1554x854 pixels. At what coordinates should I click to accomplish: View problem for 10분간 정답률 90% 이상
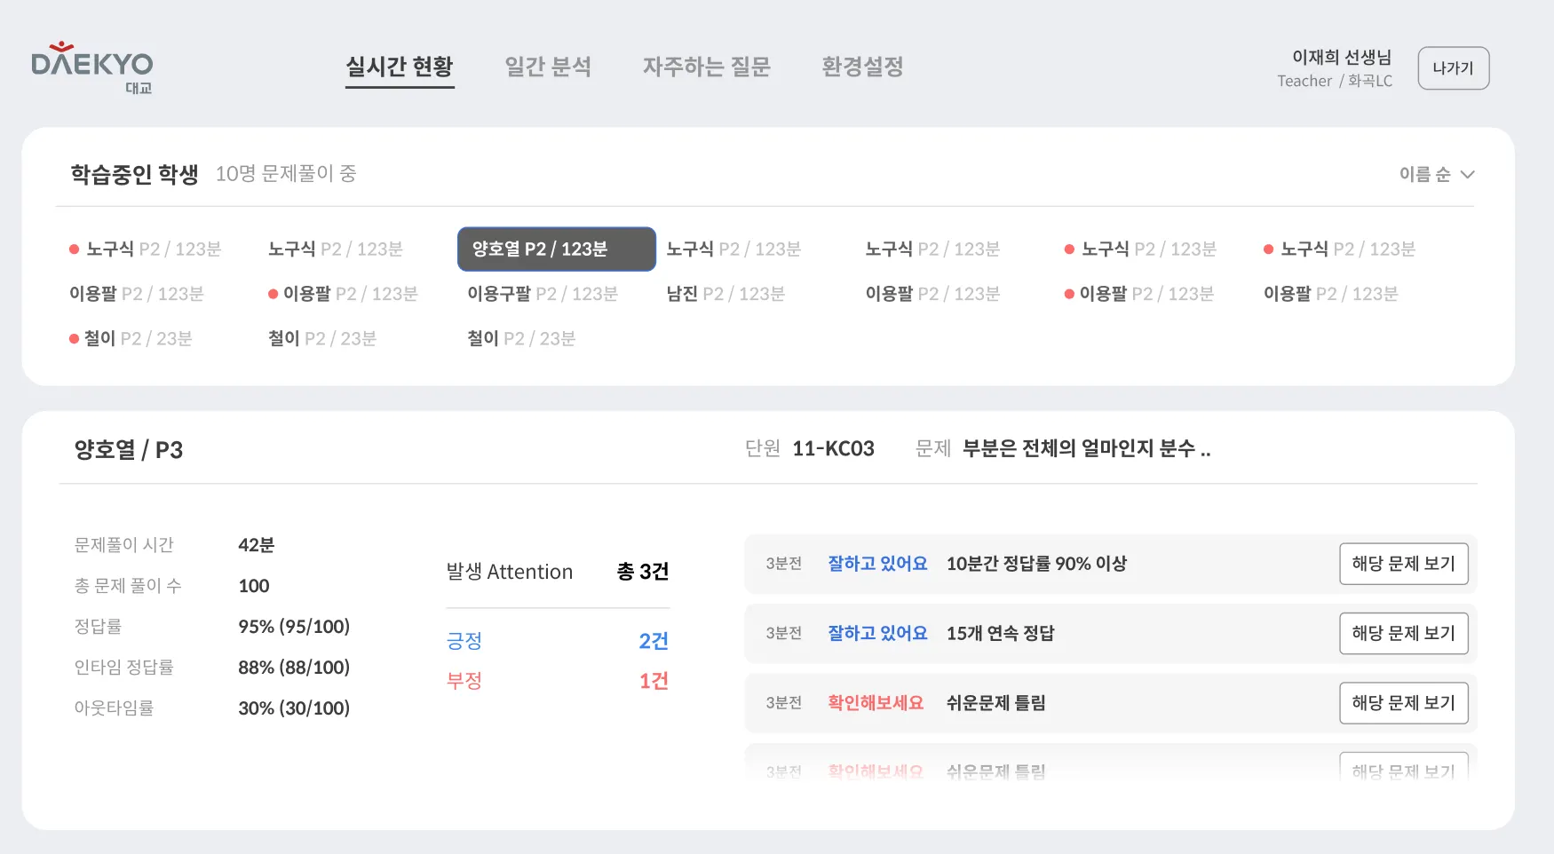[1403, 564]
